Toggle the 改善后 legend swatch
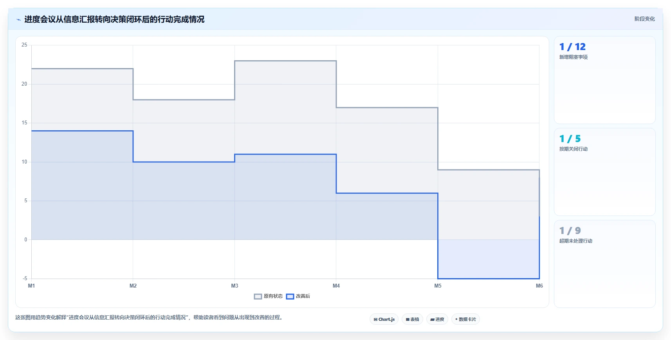Screen dimensions: 671x340 290,297
